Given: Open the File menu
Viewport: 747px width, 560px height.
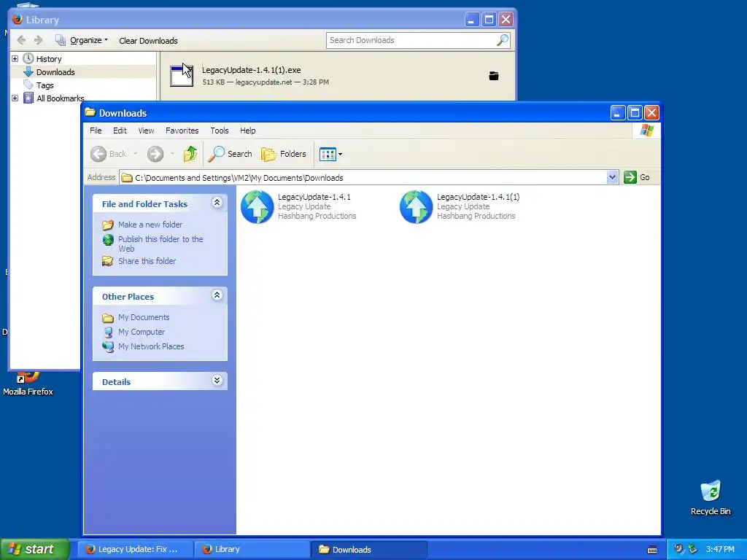Looking at the screenshot, I should pos(96,131).
